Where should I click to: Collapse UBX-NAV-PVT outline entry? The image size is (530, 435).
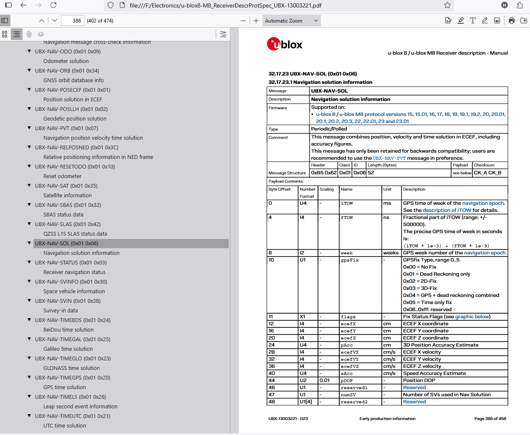pos(29,128)
